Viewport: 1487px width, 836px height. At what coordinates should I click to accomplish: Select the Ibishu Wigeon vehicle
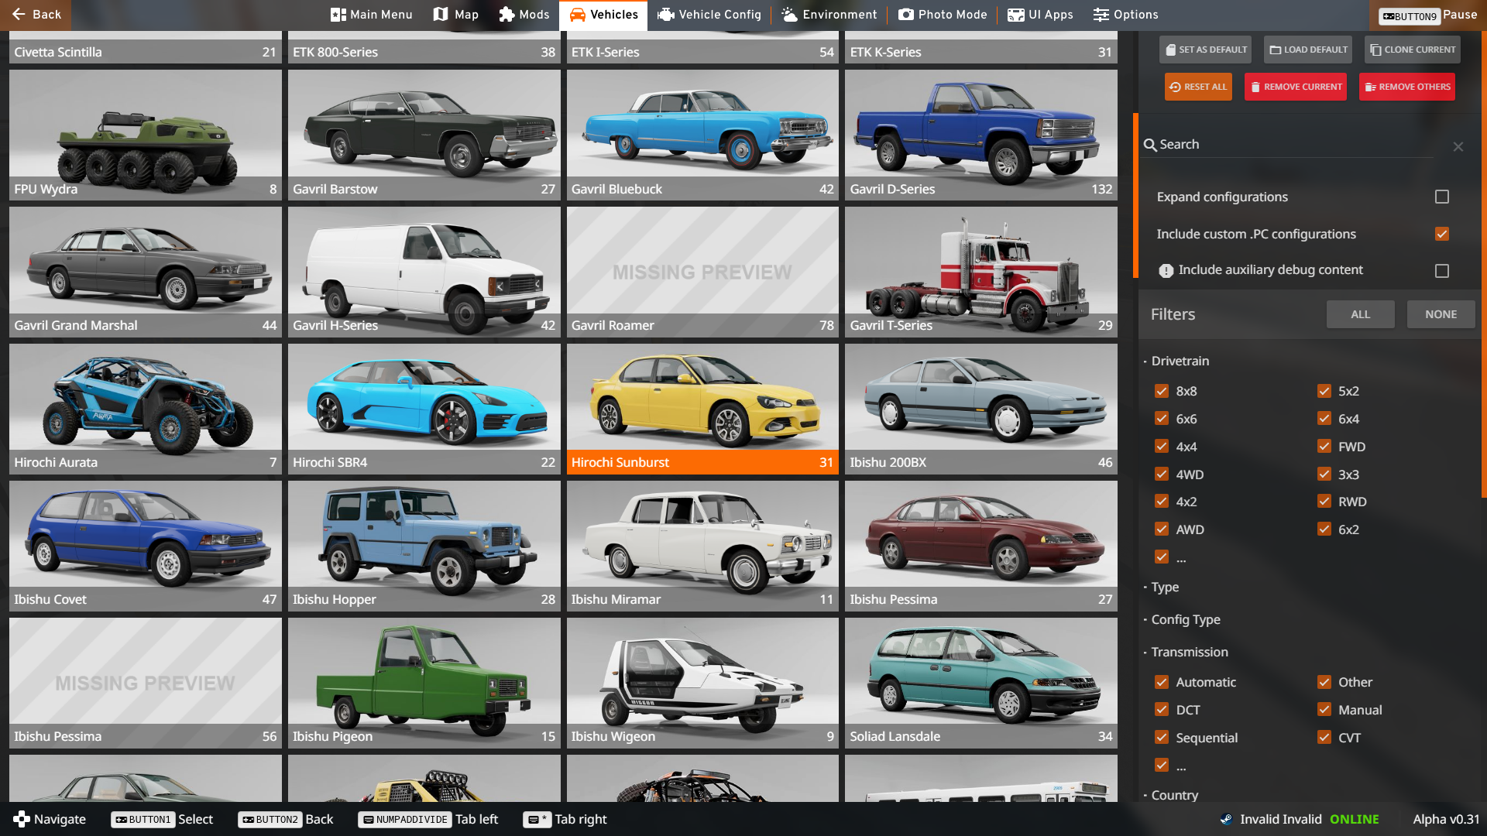[702, 683]
